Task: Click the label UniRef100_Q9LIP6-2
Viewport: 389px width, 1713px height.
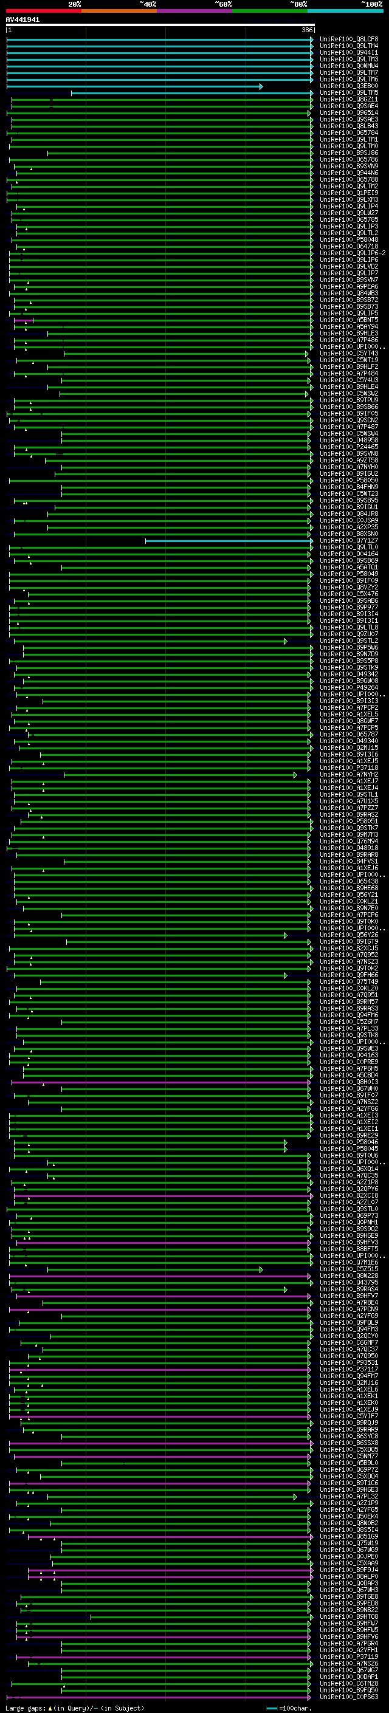Action: tap(353, 253)
